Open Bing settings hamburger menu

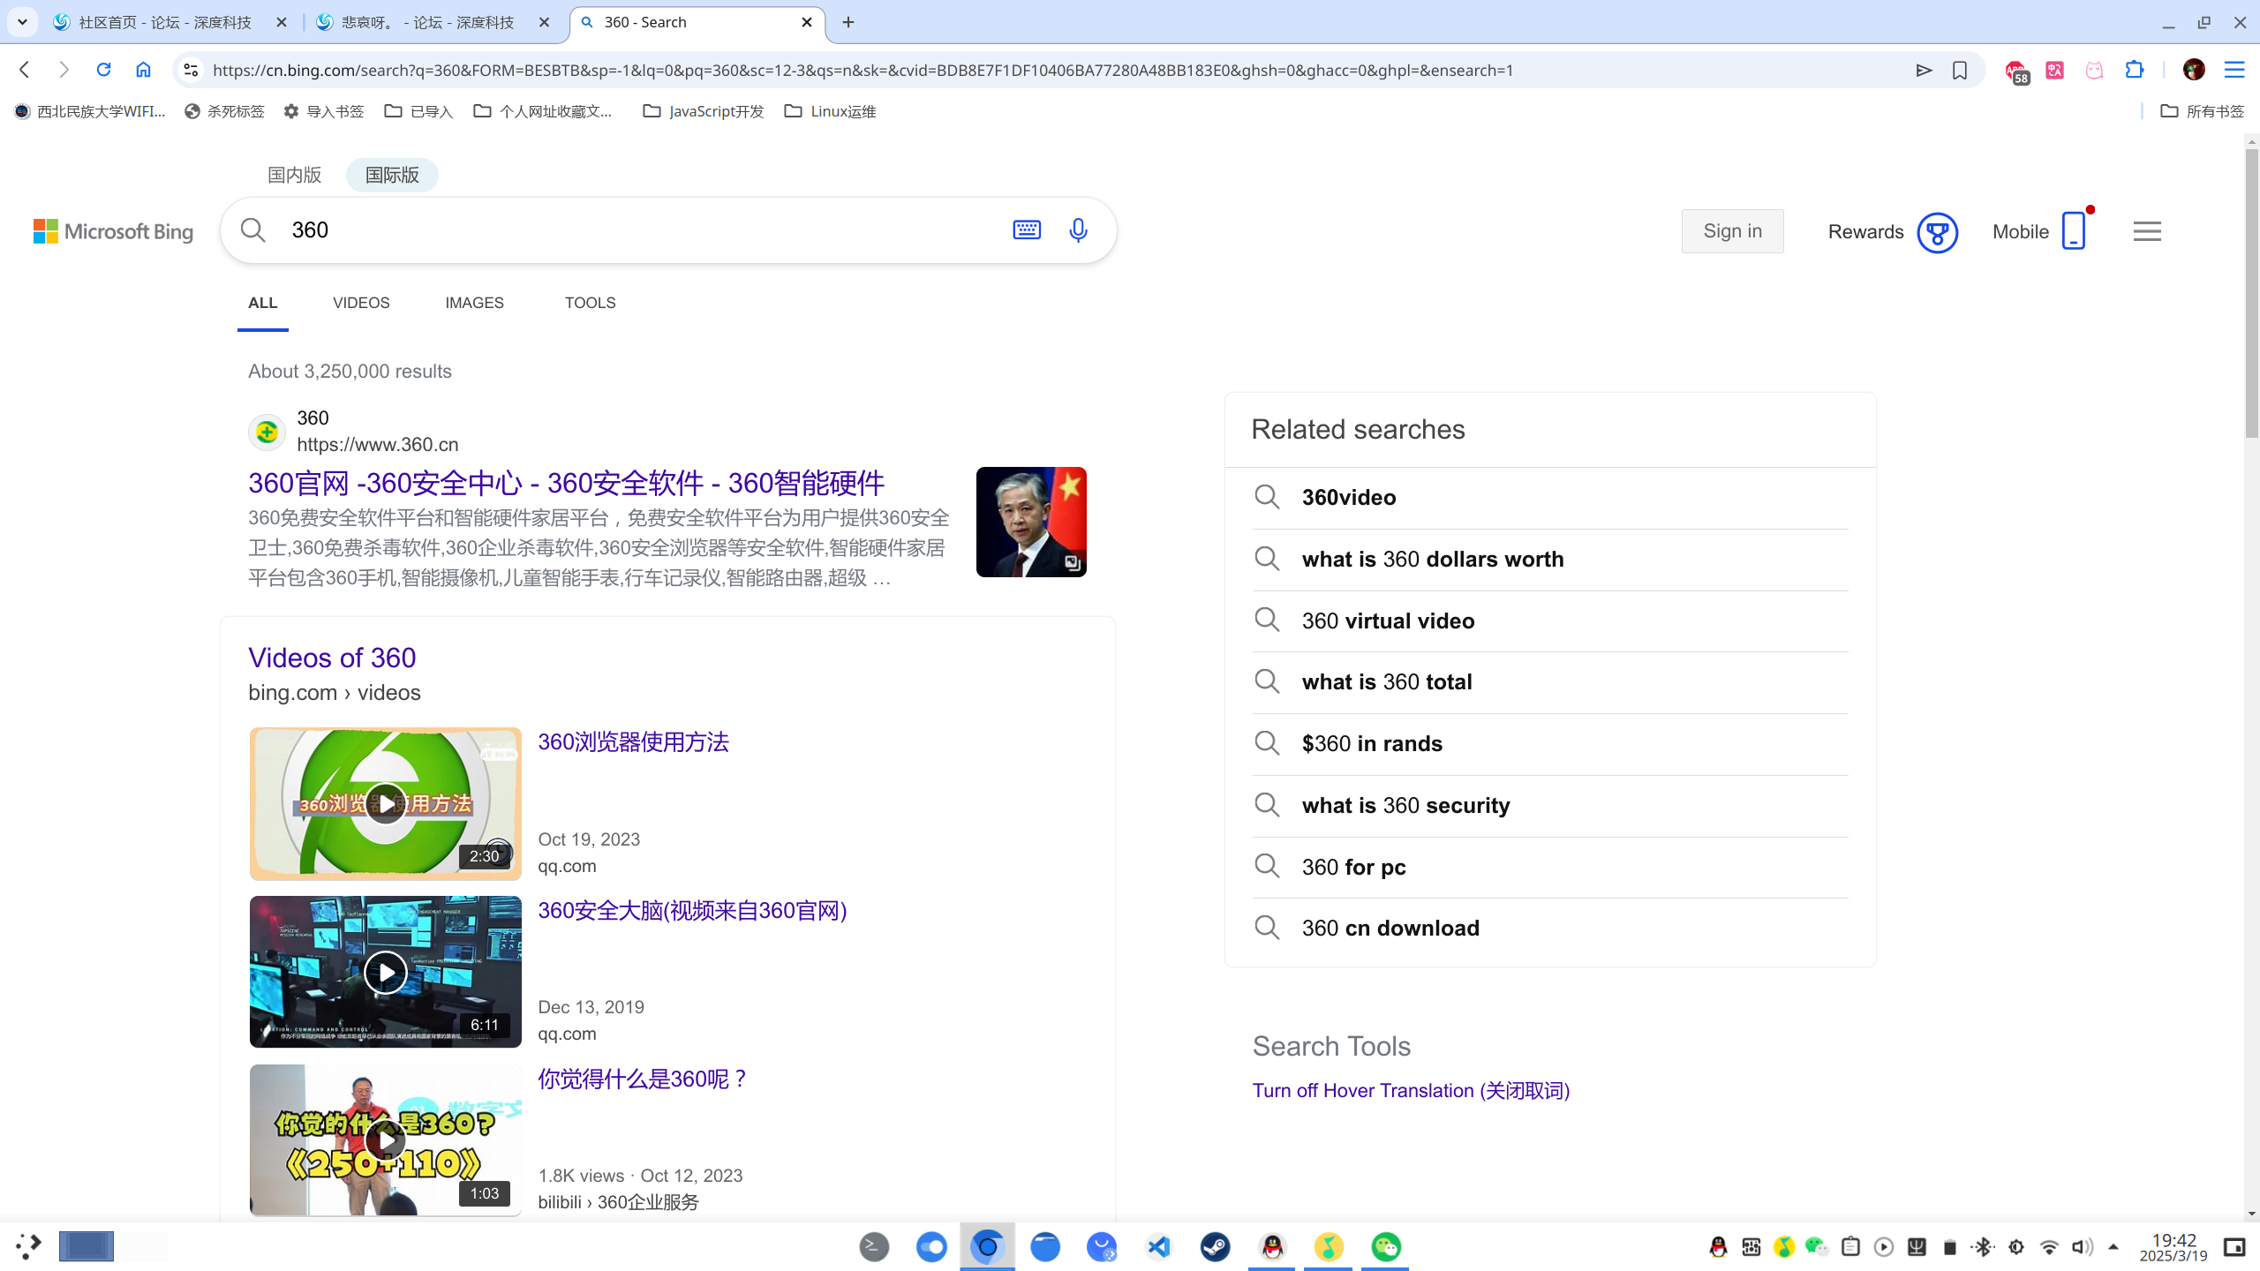2147,231
